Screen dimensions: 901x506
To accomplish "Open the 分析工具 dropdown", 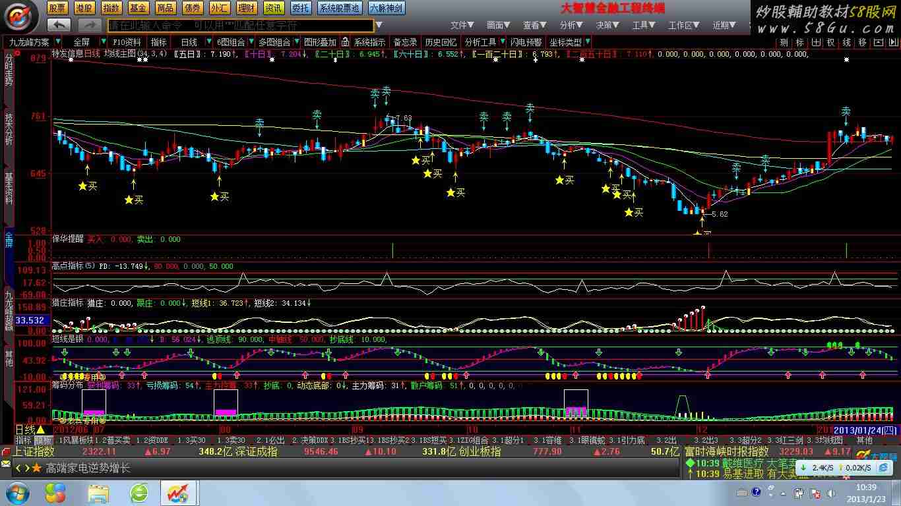I will (x=503, y=42).
